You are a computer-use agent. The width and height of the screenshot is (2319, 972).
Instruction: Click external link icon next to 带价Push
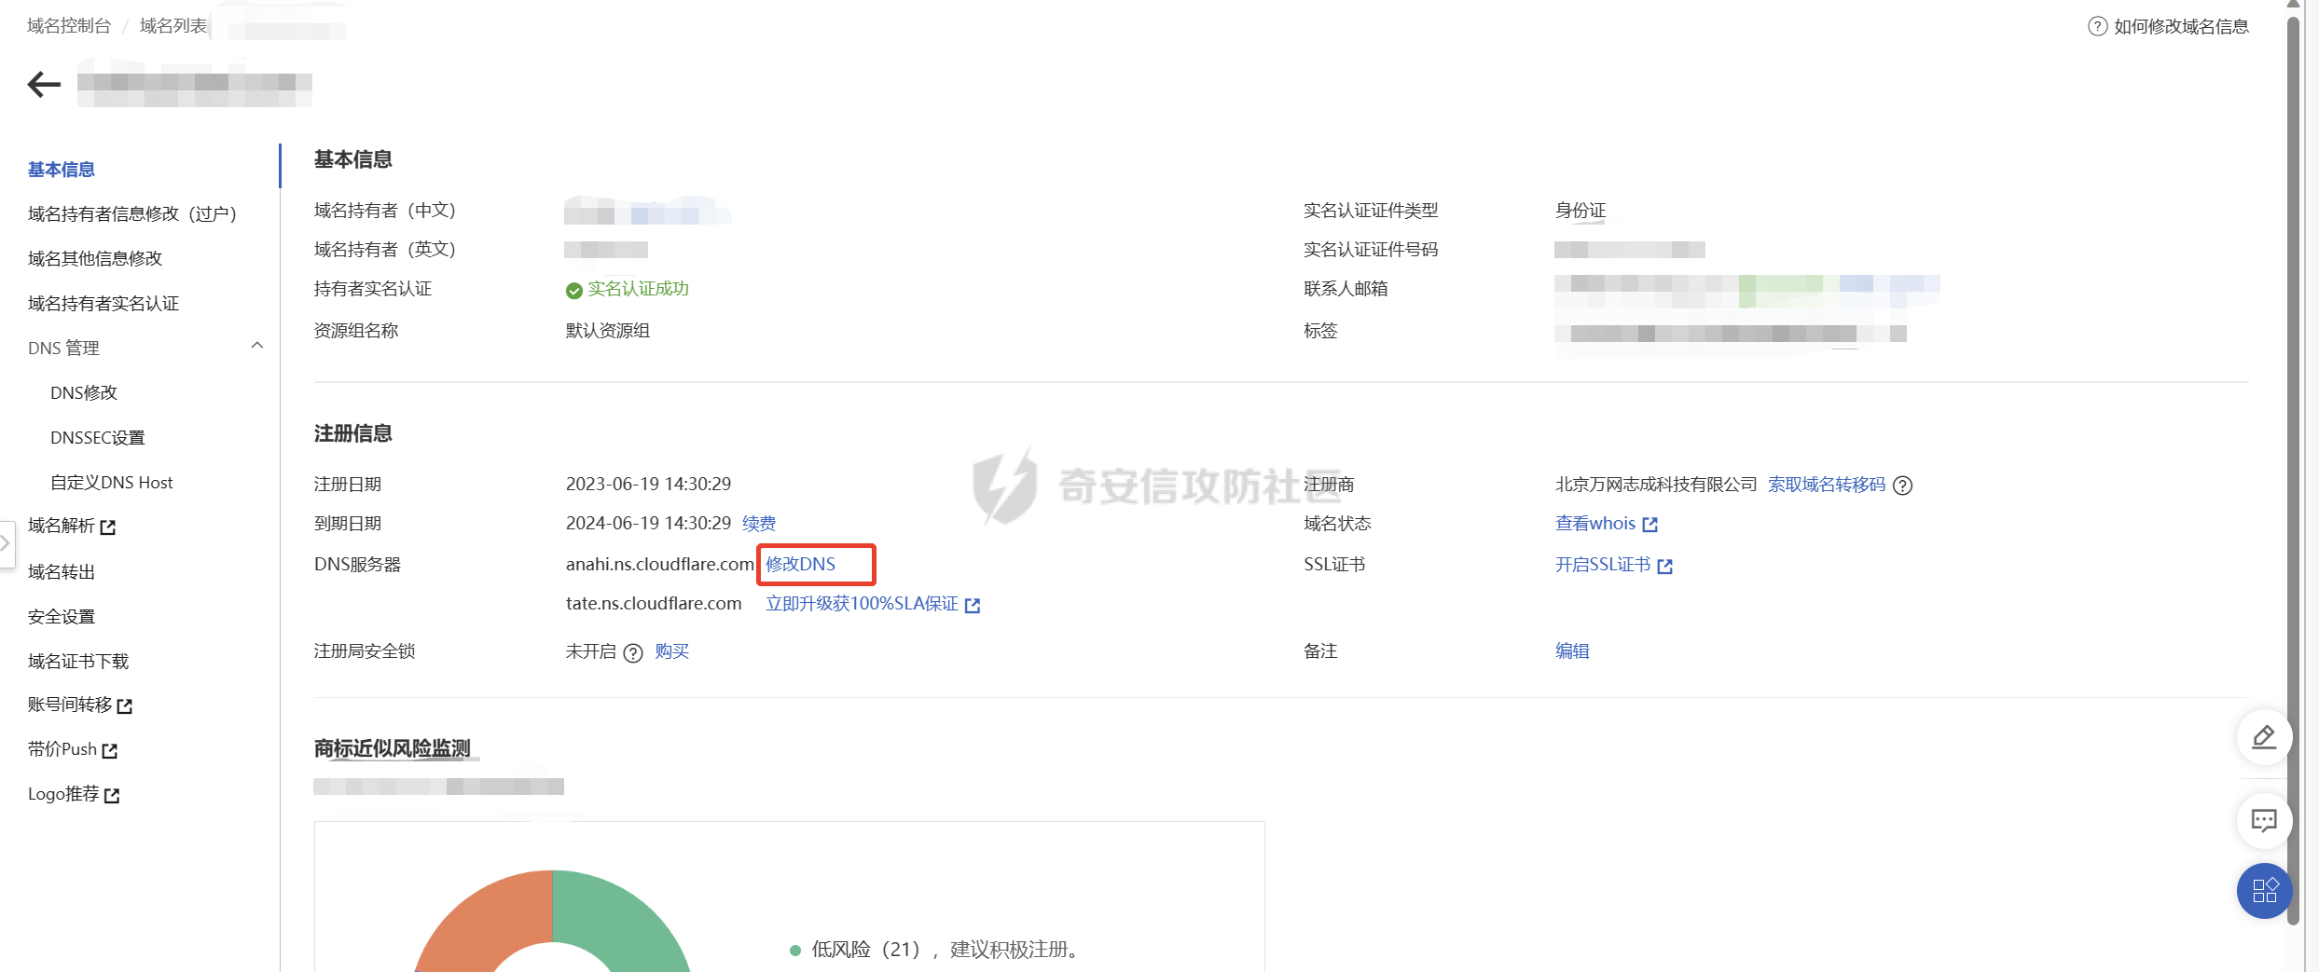(x=110, y=750)
